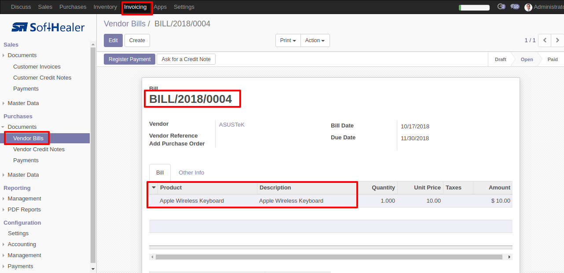The height and width of the screenshot is (273, 564).
Task: Sort by the Quantity column header
Action: 377,188
